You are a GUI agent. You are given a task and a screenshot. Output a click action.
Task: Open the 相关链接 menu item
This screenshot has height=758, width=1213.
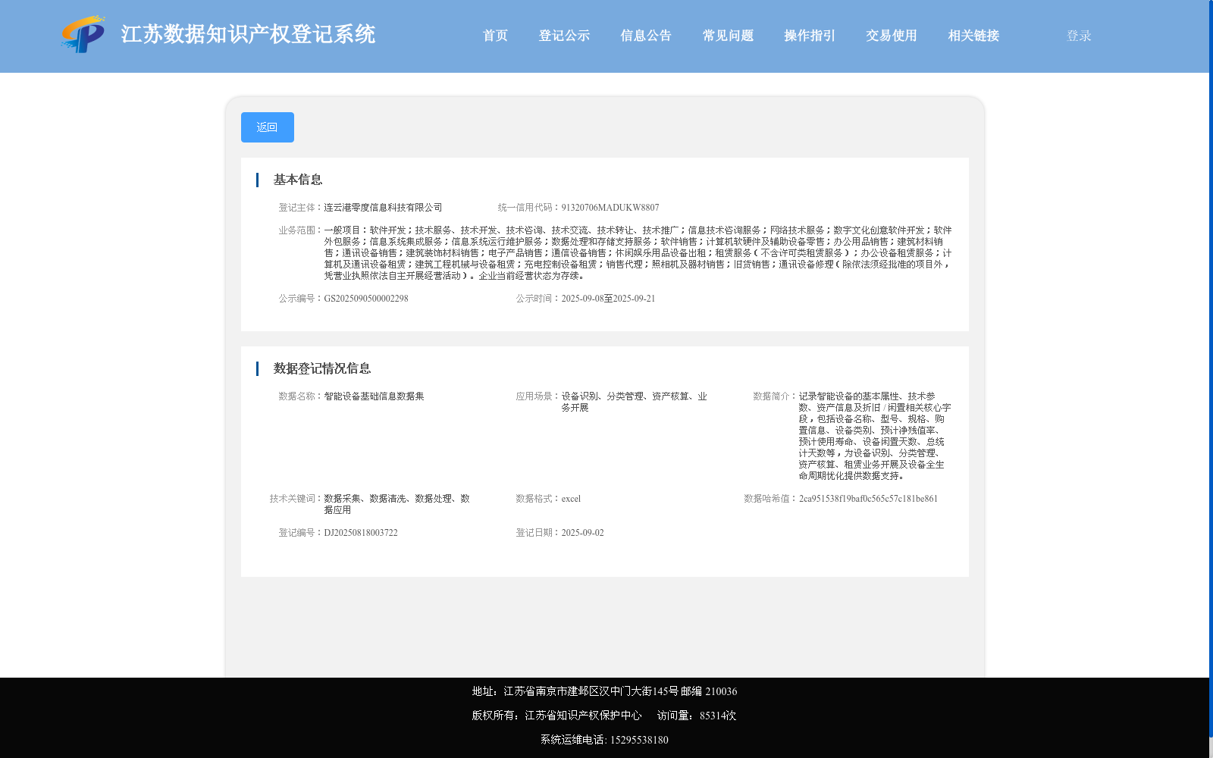point(973,36)
